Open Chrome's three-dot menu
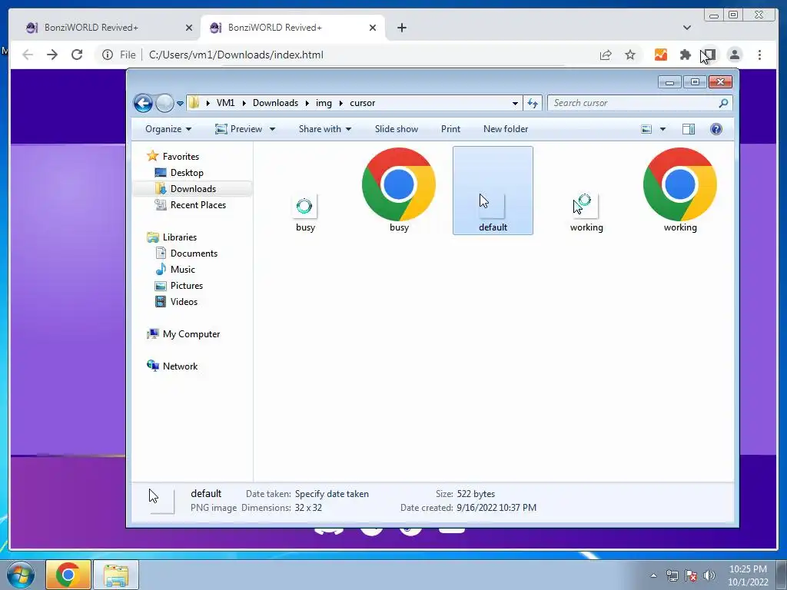The height and width of the screenshot is (590, 787). (759, 55)
